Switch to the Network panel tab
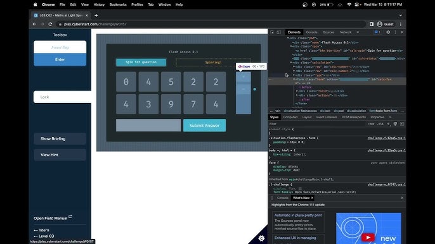Image resolution: width=435 pixels, height=244 pixels. pyautogui.click(x=346, y=32)
